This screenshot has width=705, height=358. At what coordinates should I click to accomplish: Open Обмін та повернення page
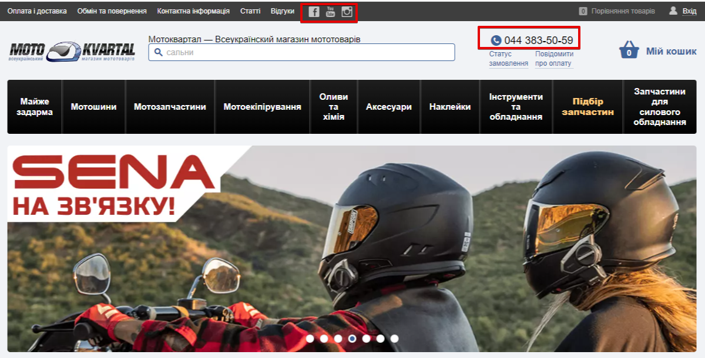(112, 11)
